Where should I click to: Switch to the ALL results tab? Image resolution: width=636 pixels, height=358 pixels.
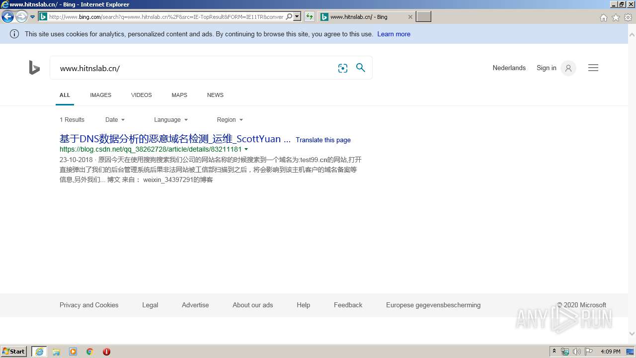click(x=65, y=95)
